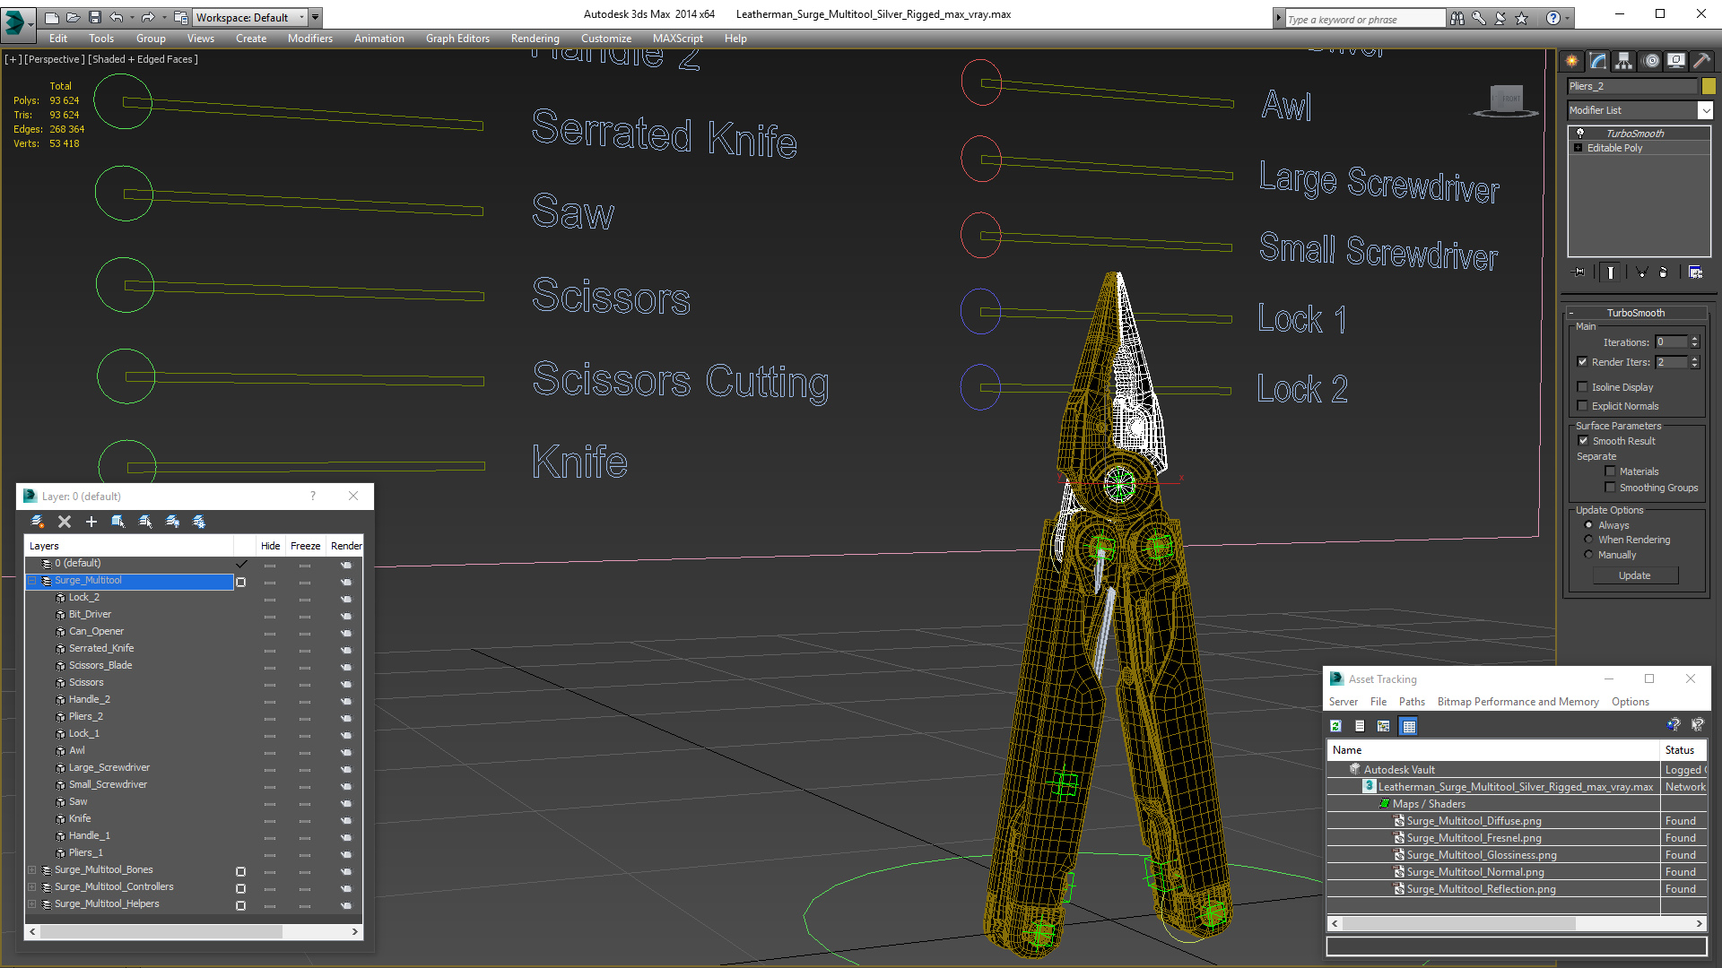1722x968 pixels.
Task: Enable Isoline Display checkbox
Action: (x=1582, y=387)
